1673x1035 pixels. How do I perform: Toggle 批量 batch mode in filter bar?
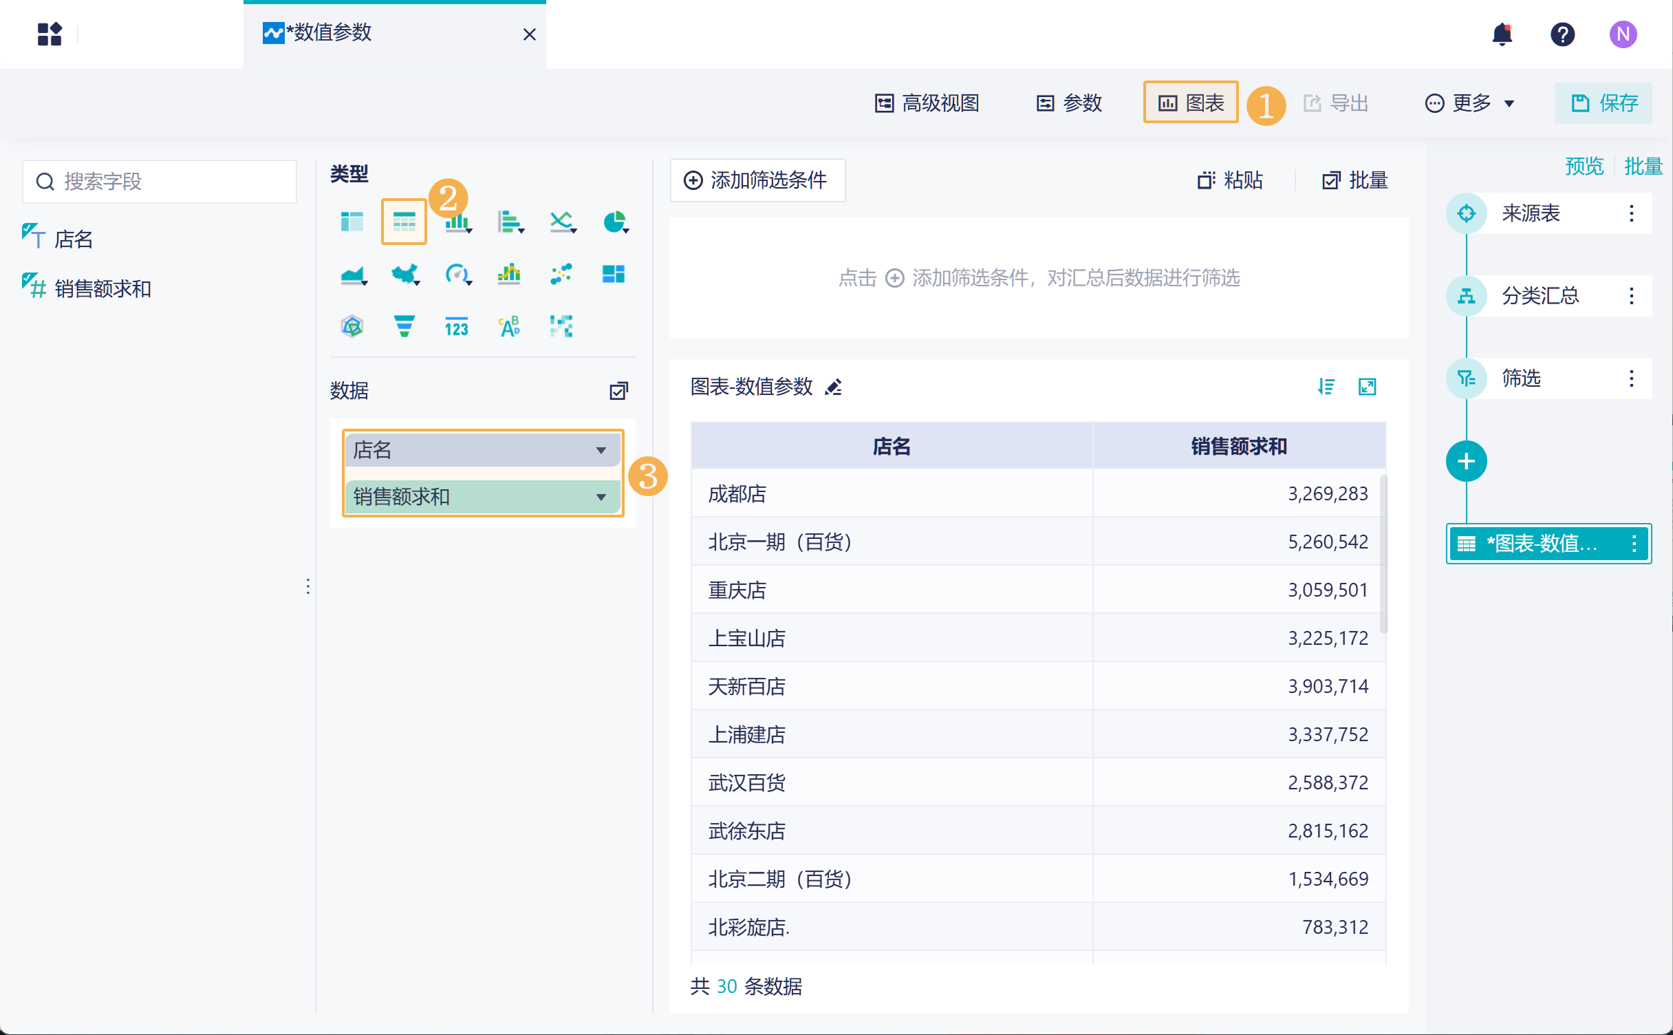click(1355, 180)
